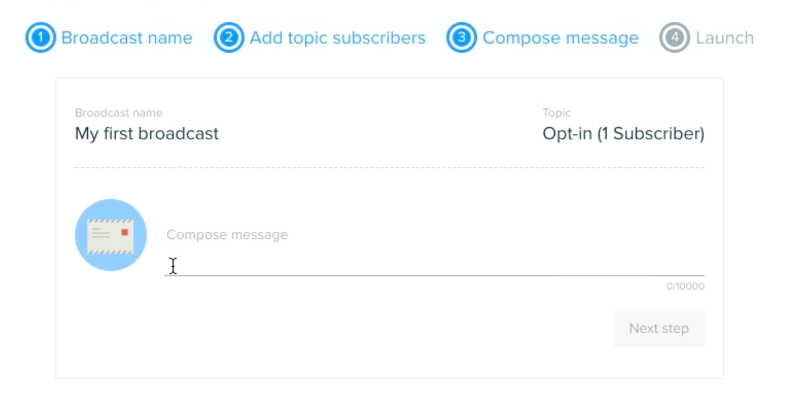
Task: Click the red stamp on envelope icon
Action: pyautogui.click(x=125, y=232)
